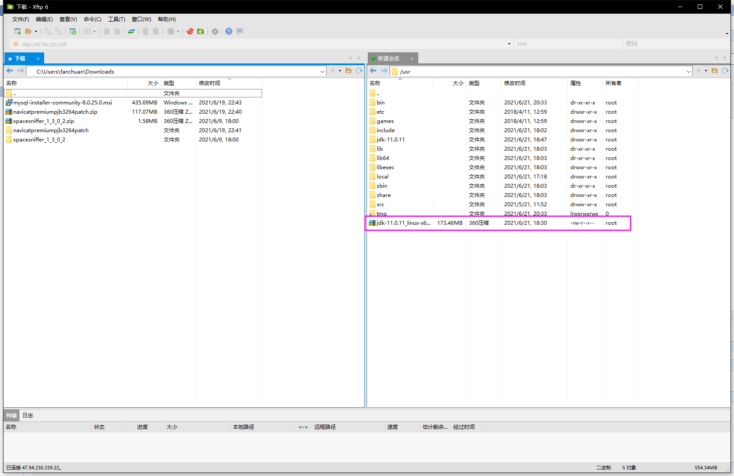Click the Open Session folder icon
Screen dimensions: 734x476
click(x=28, y=31)
